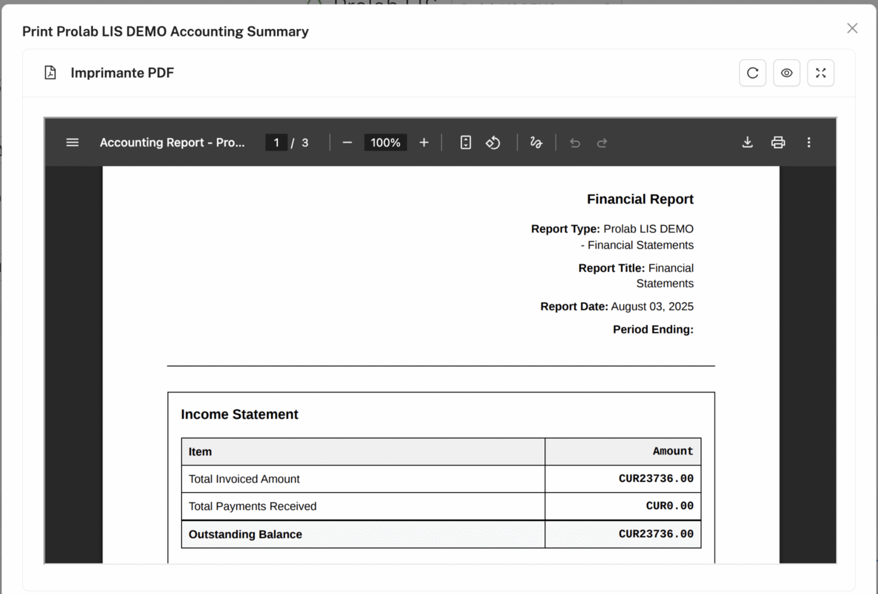Open the PDF viewer sidebar menu
878x594 pixels.
[x=72, y=143]
